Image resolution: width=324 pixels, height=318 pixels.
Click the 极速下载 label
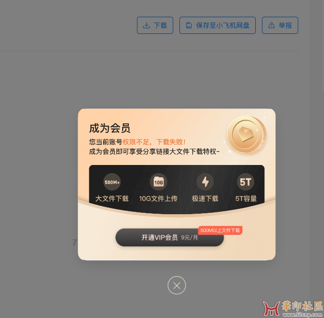click(205, 198)
